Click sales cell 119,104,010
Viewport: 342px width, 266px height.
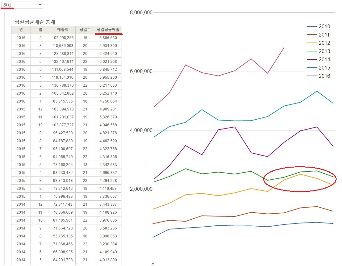pyautogui.click(x=63, y=77)
